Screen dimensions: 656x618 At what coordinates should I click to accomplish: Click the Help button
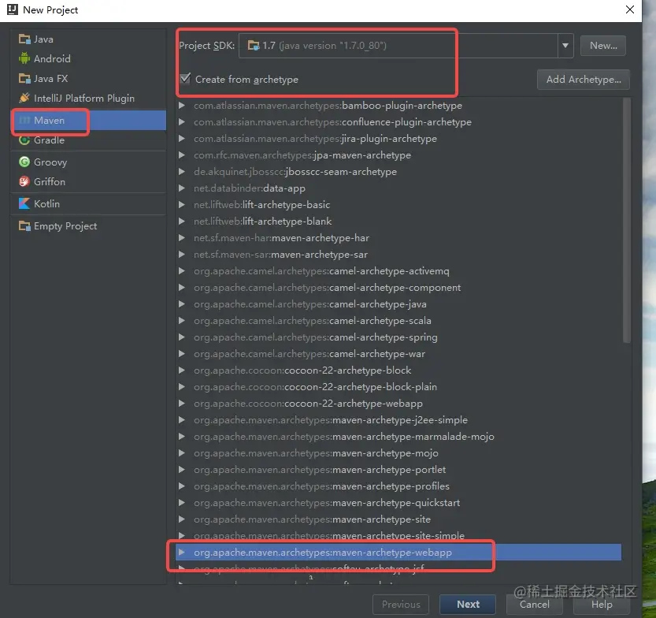pyautogui.click(x=601, y=604)
